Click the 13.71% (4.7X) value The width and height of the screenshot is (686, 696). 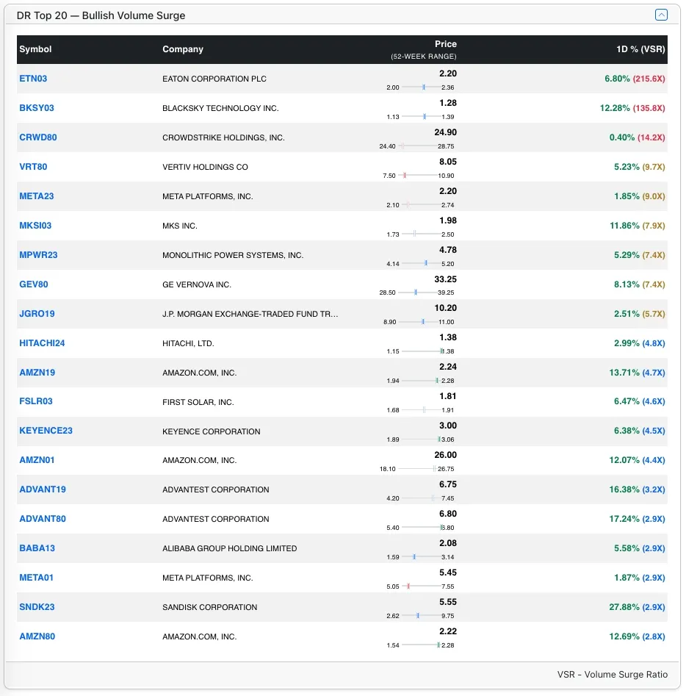point(637,373)
